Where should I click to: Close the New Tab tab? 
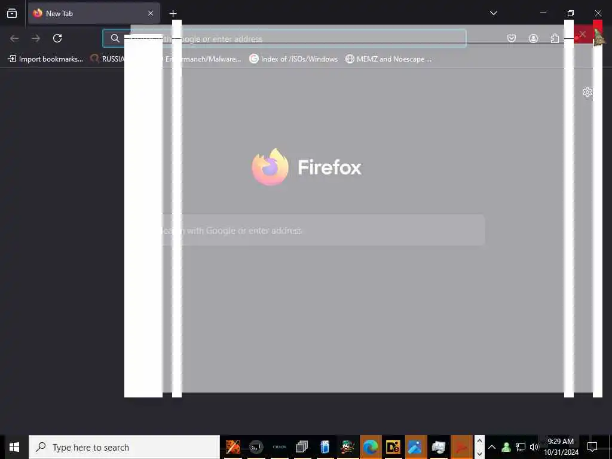click(x=150, y=13)
